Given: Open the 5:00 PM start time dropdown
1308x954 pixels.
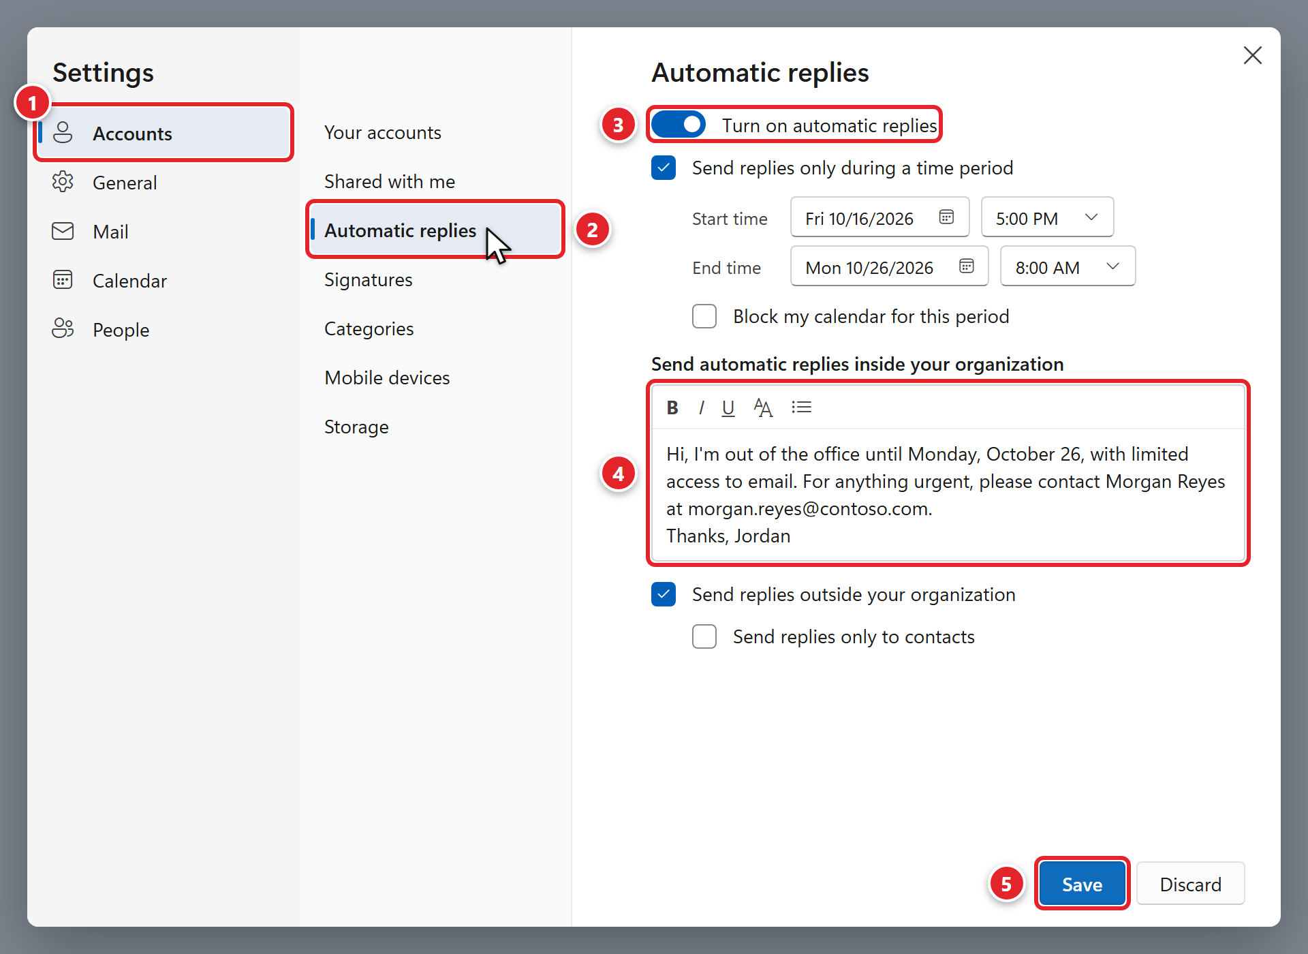Looking at the screenshot, I should [1047, 217].
